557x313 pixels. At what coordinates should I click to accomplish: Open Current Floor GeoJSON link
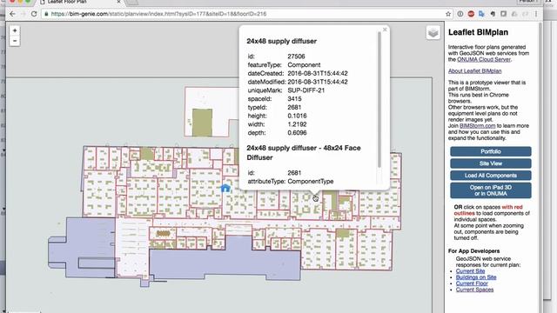pos(472,283)
